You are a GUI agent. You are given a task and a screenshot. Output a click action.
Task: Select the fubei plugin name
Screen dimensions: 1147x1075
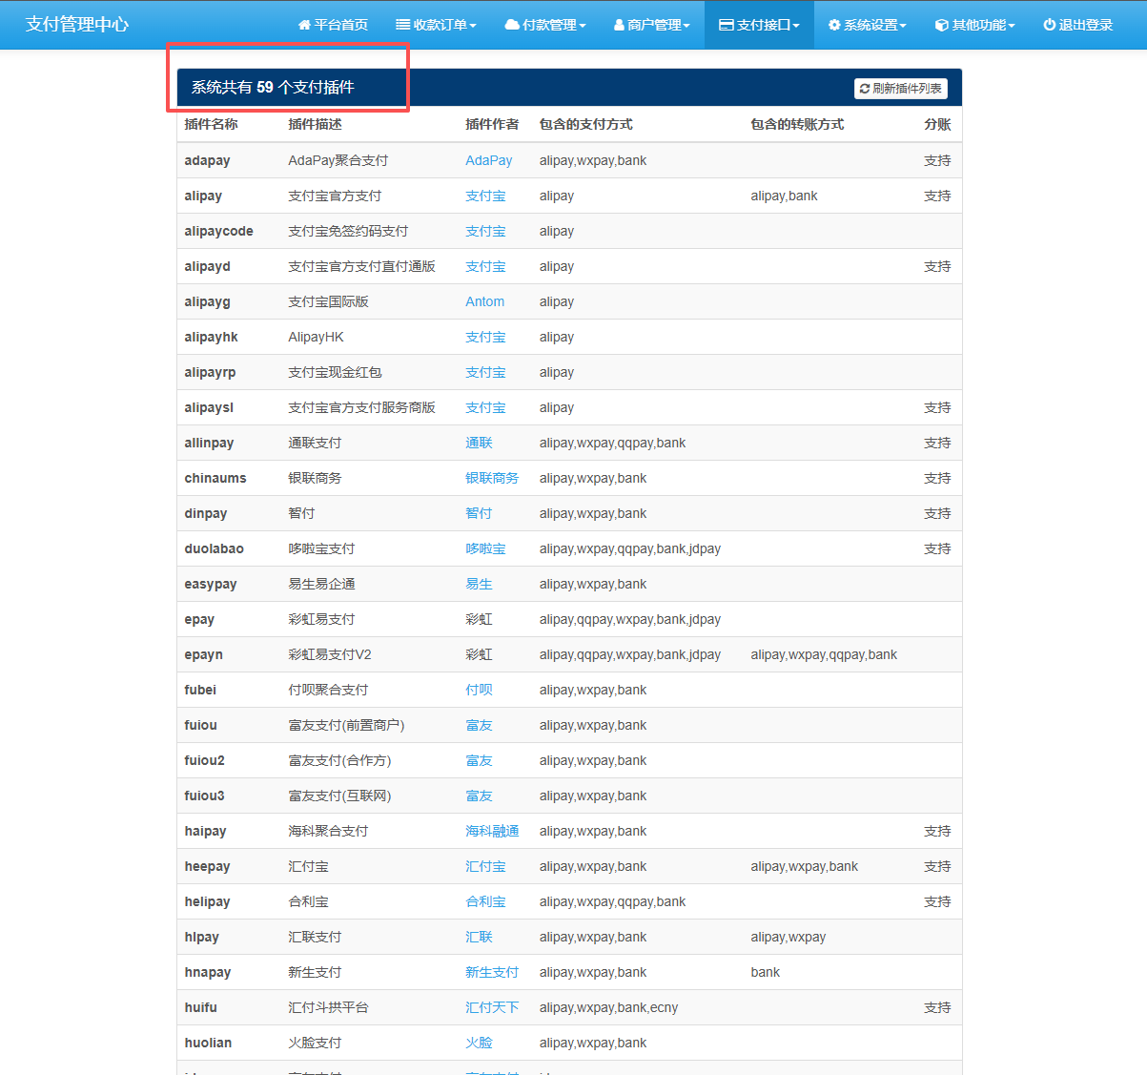coord(200,690)
